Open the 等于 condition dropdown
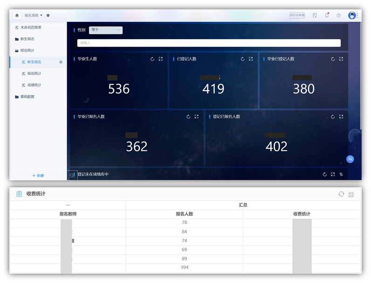The height and width of the screenshot is (283, 371). coord(106,30)
